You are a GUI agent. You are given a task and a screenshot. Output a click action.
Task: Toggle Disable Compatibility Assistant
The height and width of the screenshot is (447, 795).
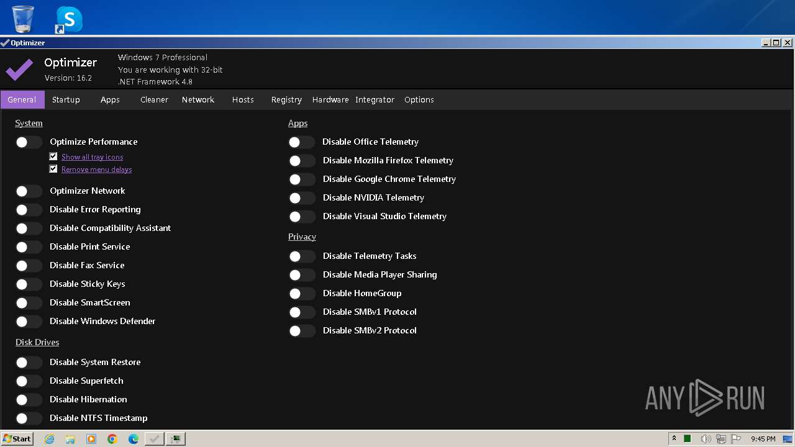pos(29,228)
